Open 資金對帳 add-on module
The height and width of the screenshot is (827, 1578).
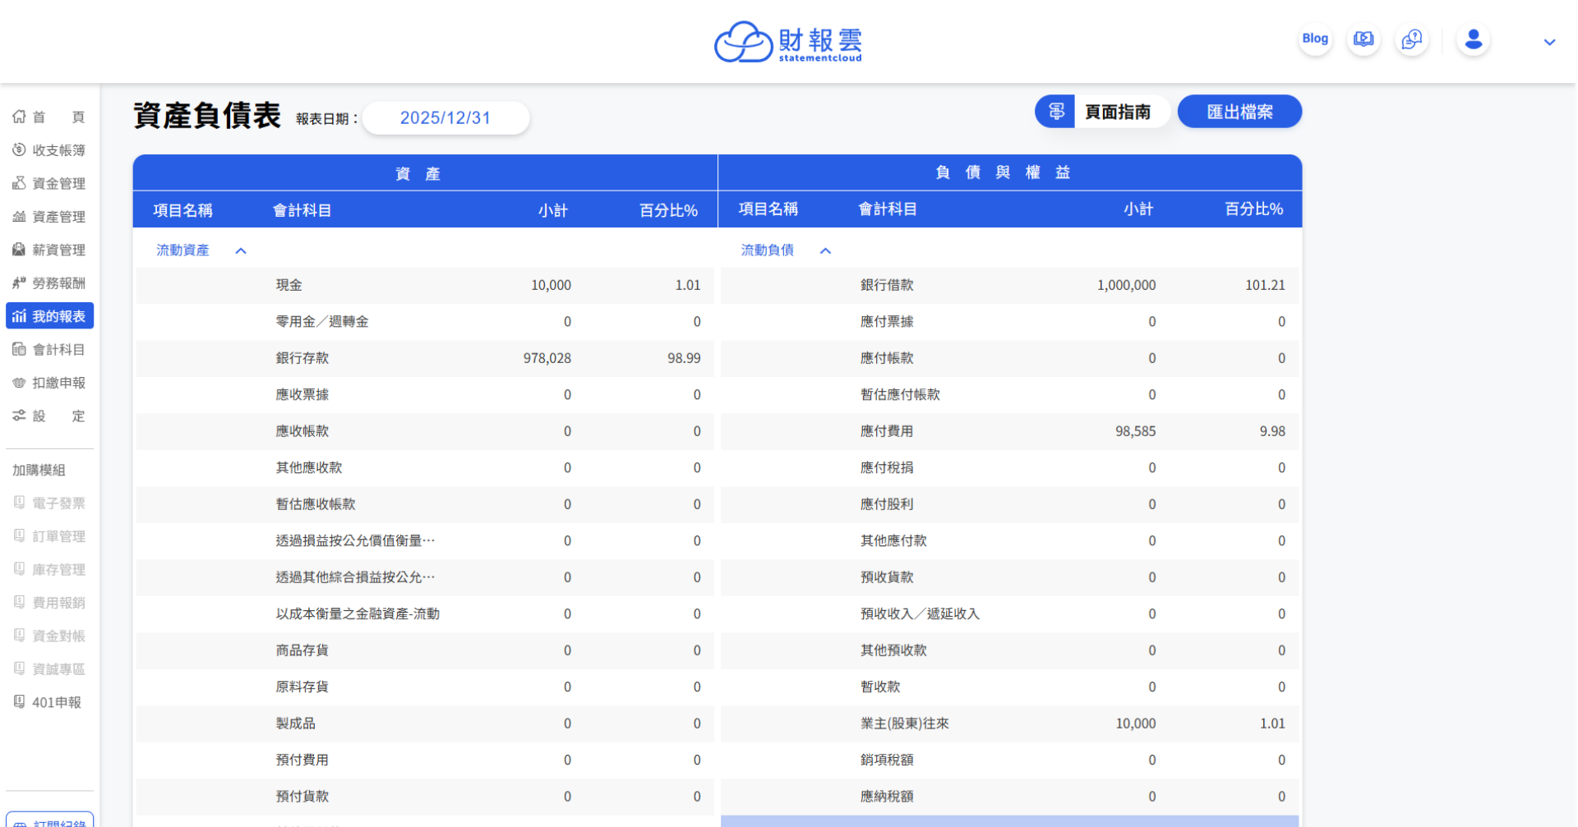[49, 636]
